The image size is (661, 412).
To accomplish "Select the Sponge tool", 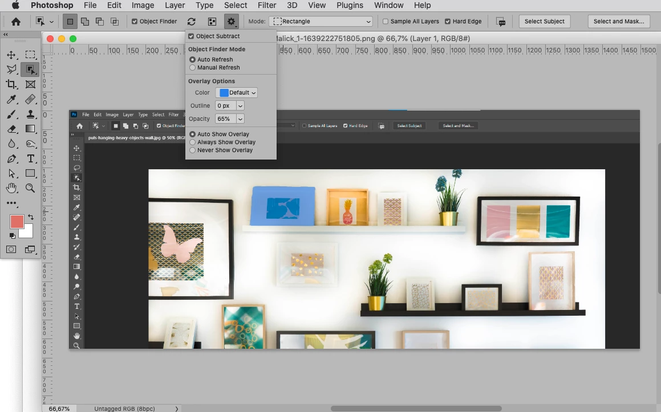I will [30, 144].
